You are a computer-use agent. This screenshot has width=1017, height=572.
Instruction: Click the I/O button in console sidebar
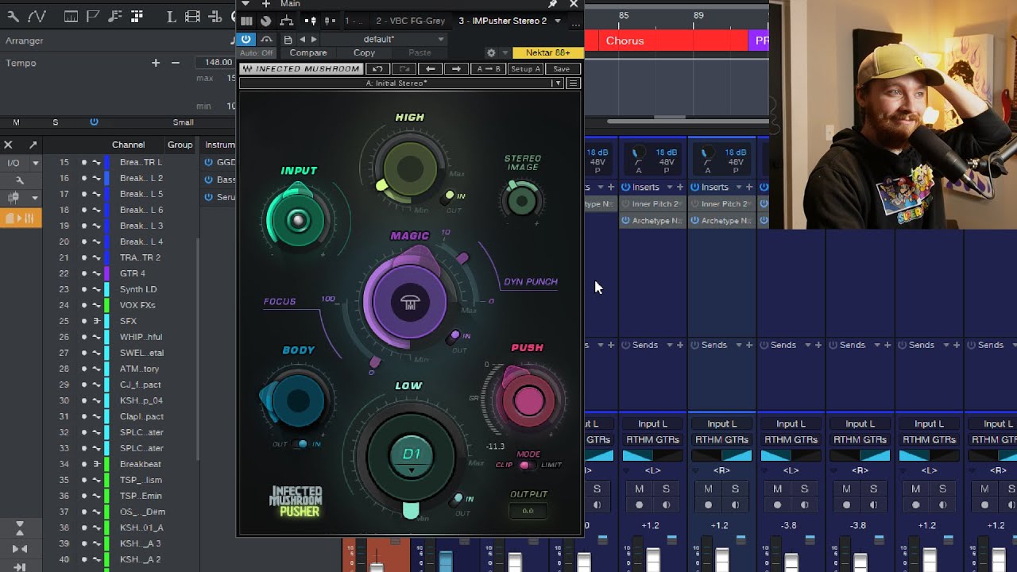tap(14, 163)
